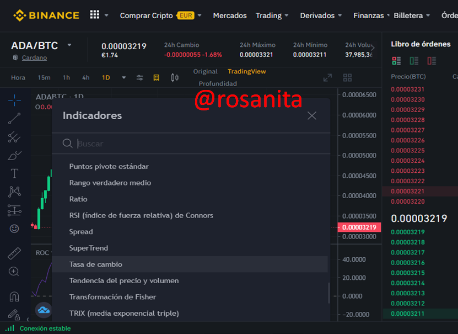Screen dimensions: 458x334
Task: Close the Indicadores dialog
Action: pos(311,115)
